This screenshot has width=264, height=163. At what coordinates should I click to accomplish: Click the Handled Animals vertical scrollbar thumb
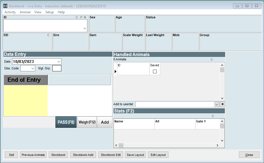222,70
